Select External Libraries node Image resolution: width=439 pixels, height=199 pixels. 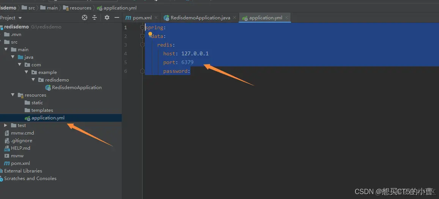coord(23,171)
